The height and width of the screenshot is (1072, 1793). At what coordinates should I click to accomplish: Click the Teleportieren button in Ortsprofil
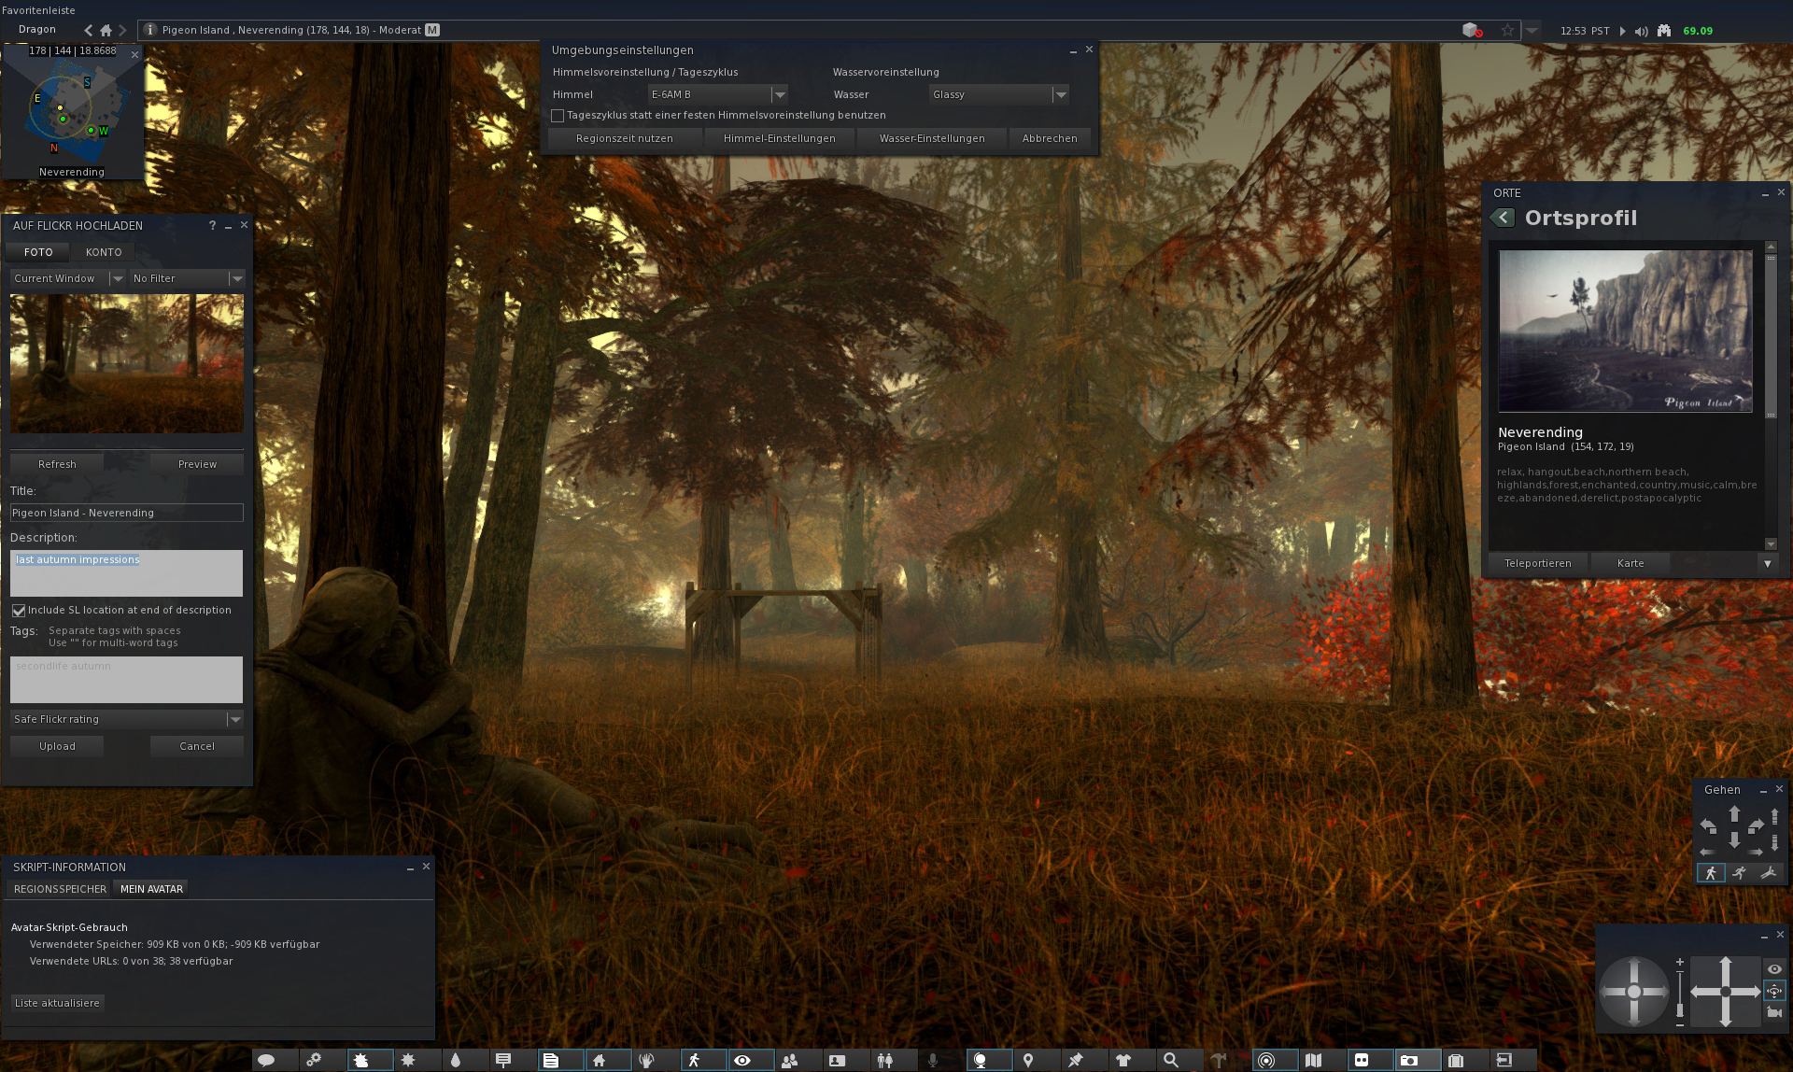[x=1537, y=562]
